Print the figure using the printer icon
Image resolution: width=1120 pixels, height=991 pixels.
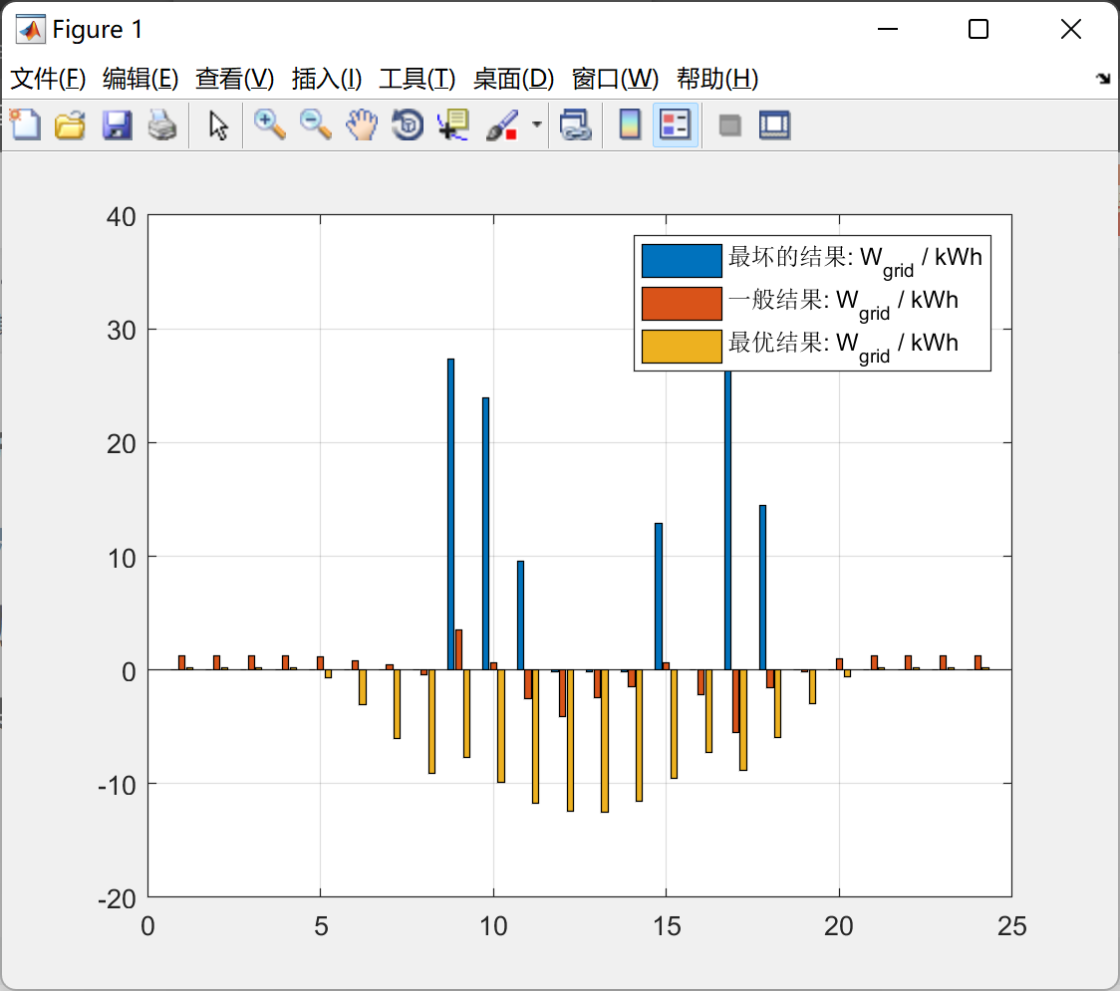(162, 125)
